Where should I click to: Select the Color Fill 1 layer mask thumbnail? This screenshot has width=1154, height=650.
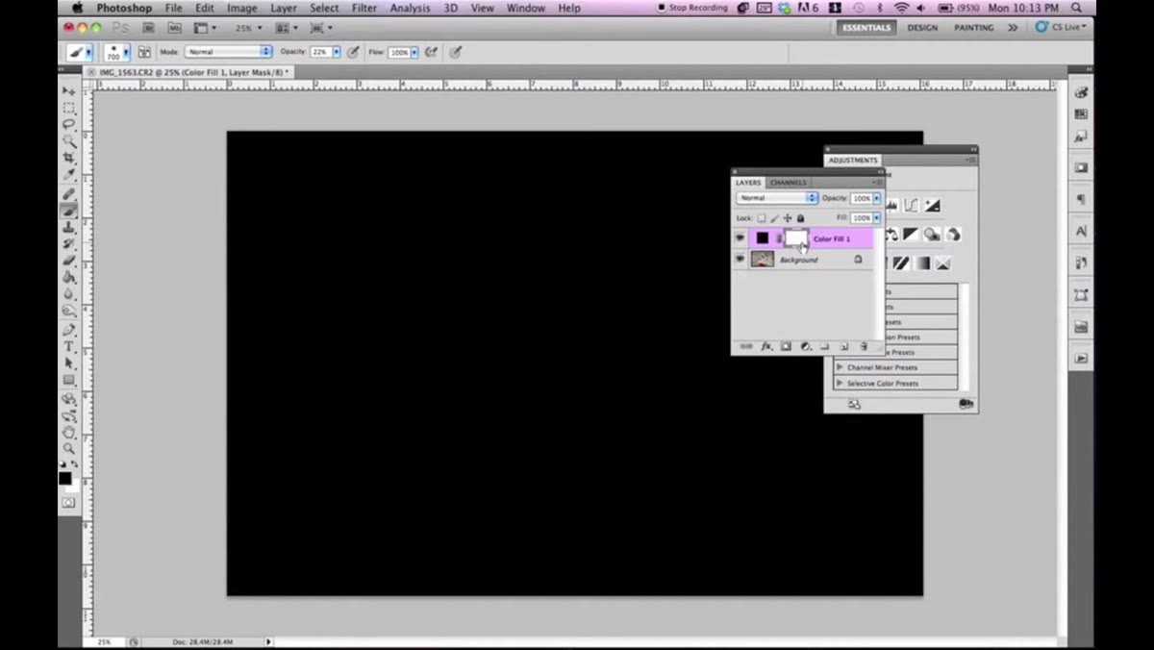point(796,237)
